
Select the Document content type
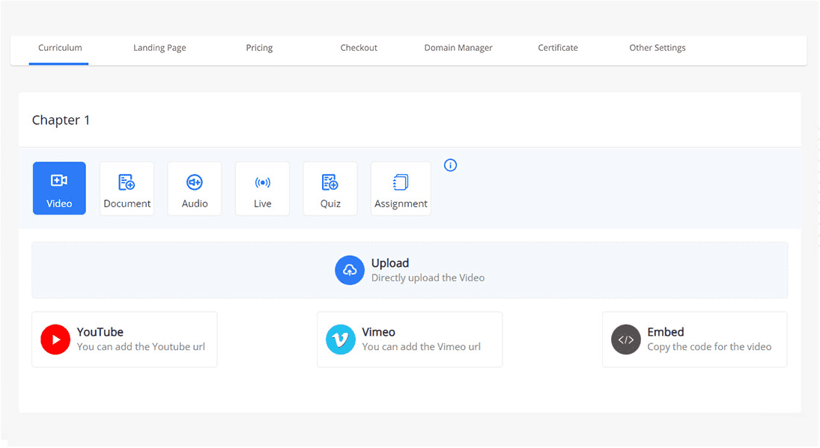pos(127,188)
